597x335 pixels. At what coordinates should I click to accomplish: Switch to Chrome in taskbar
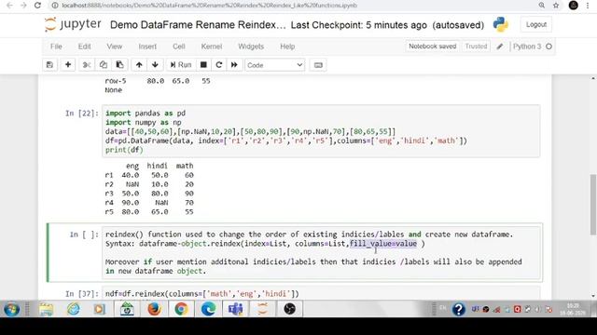coord(181,309)
